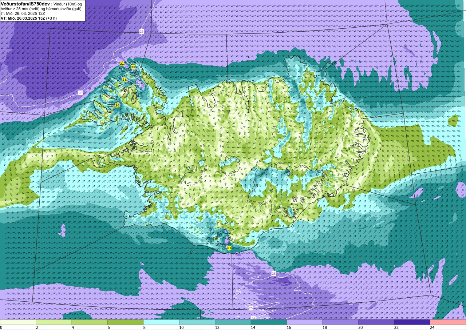Select the dark purple 20–22 legend swatch

pos(376,322)
